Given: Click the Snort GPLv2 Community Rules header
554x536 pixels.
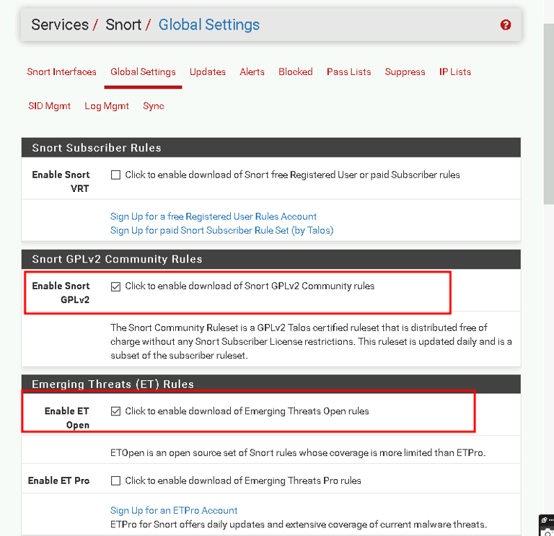Looking at the screenshot, I should tap(271, 259).
